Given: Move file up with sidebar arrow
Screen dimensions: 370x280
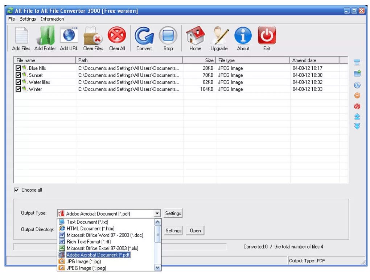Looking at the screenshot, I should coord(357,116).
